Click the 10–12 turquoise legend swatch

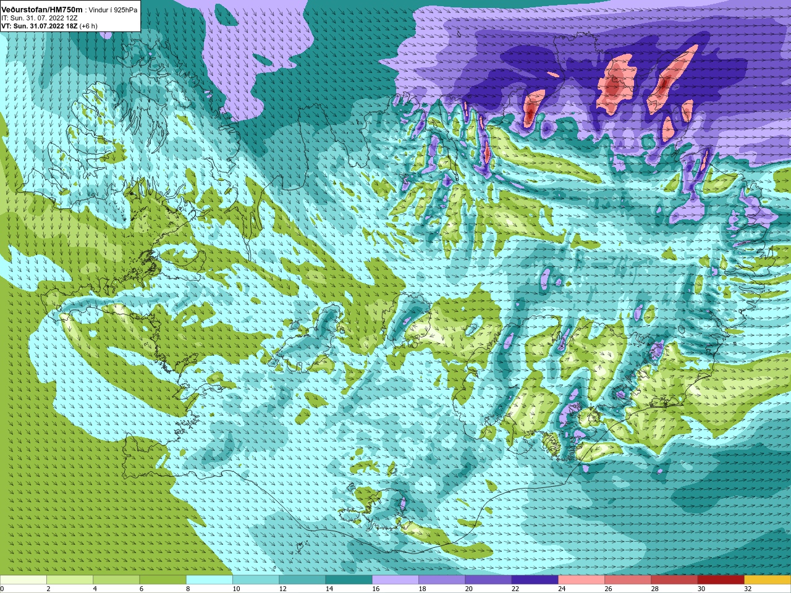click(256, 579)
